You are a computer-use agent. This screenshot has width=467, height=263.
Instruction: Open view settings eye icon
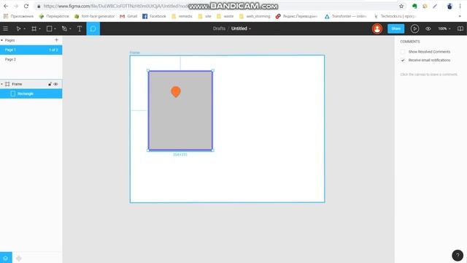(x=428, y=28)
